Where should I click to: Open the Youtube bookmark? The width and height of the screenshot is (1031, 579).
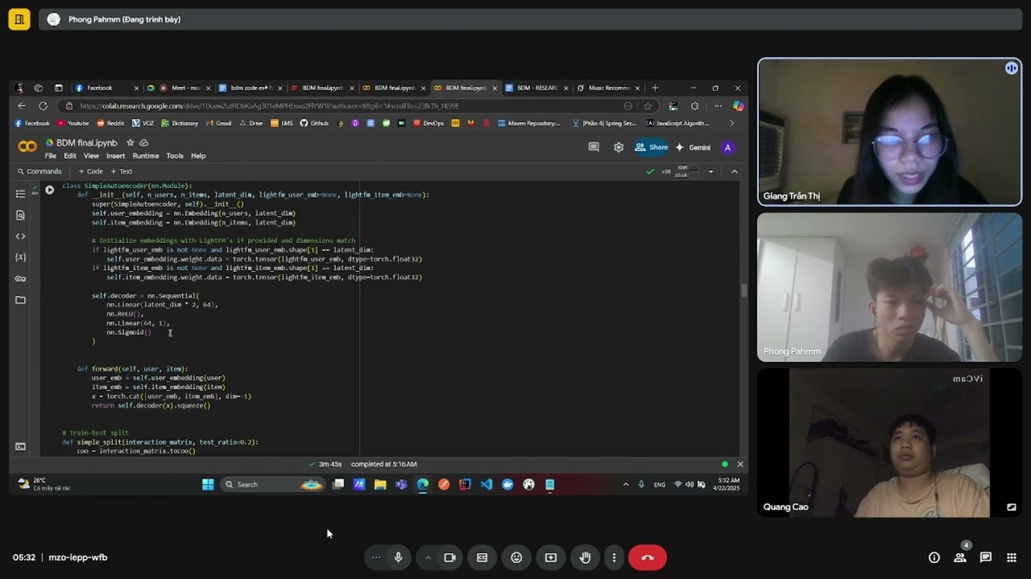point(72,123)
